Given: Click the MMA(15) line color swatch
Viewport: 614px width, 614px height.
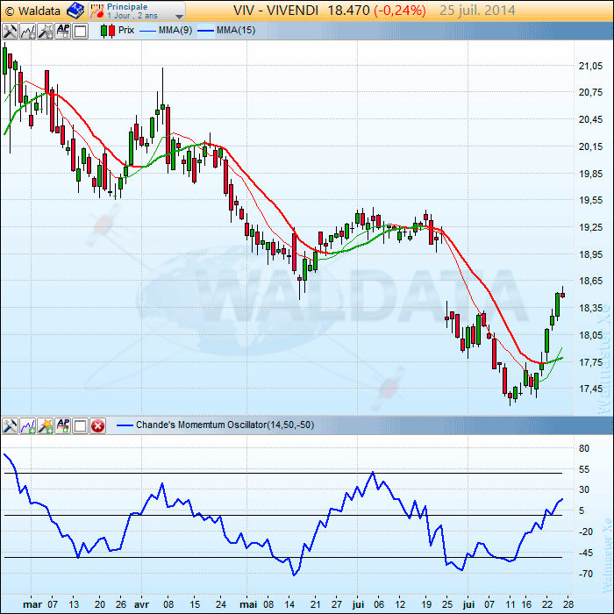Looking at the screenshot, I should [205, 31].
